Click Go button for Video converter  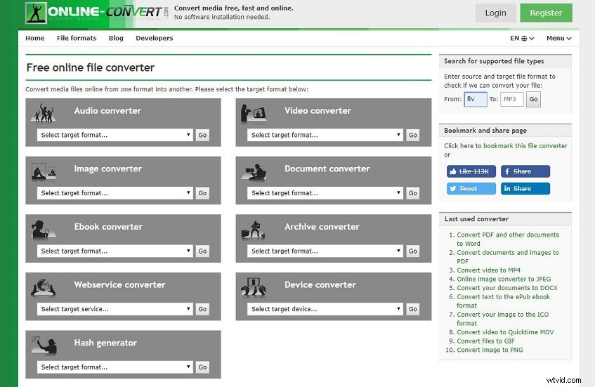point(413,135)
